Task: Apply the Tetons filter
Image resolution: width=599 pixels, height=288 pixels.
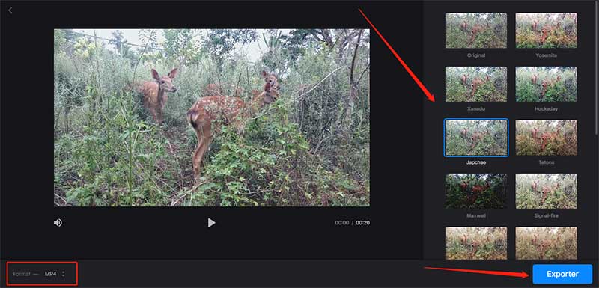Action: coord(547,138)
